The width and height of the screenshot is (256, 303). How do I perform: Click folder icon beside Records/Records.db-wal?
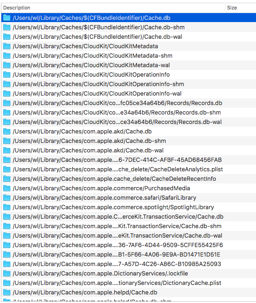7,122
